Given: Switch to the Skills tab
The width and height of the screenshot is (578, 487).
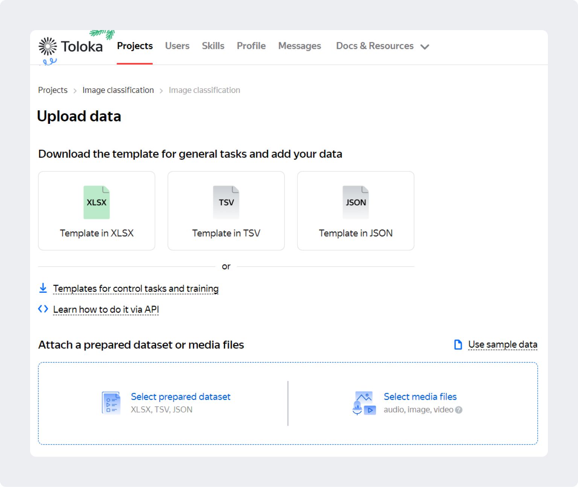Looking at the screenshot, I should point(213,46).
